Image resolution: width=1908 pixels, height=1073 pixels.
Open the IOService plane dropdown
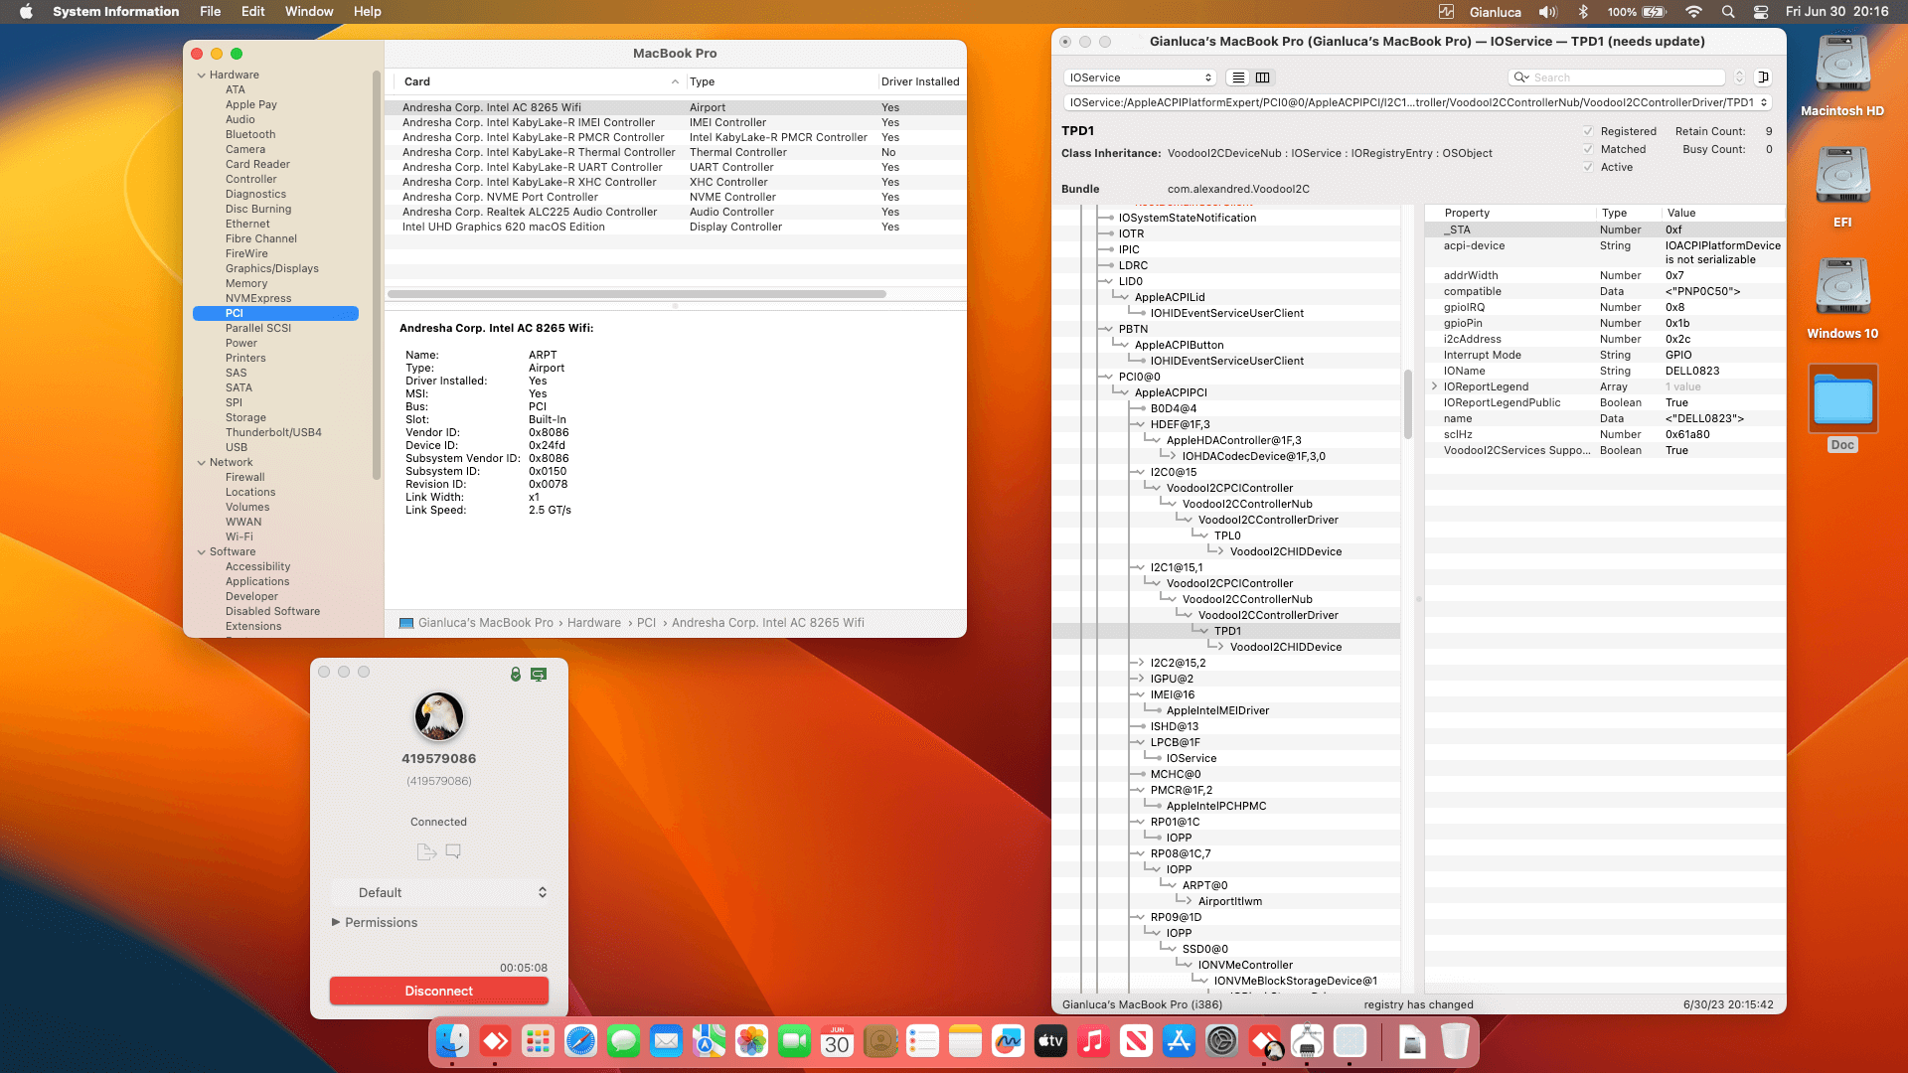pyautogui.click(x=1140, y=77)
